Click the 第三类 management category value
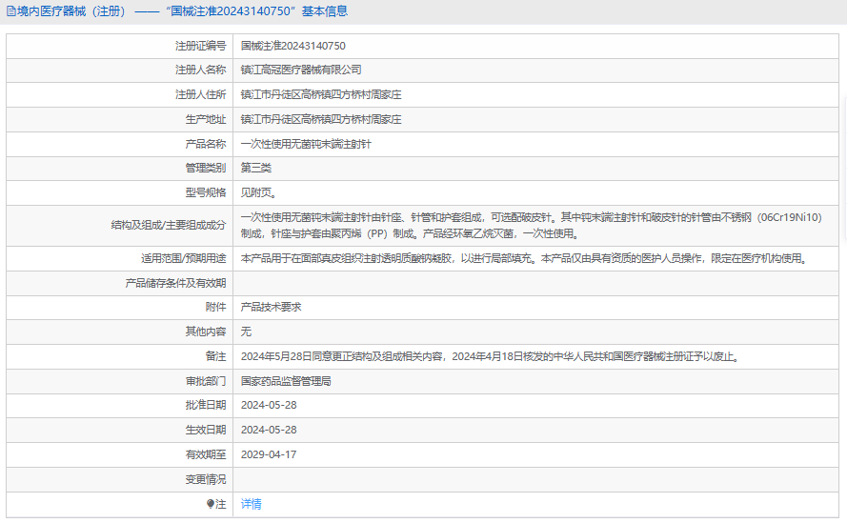 tap(256, 168)
